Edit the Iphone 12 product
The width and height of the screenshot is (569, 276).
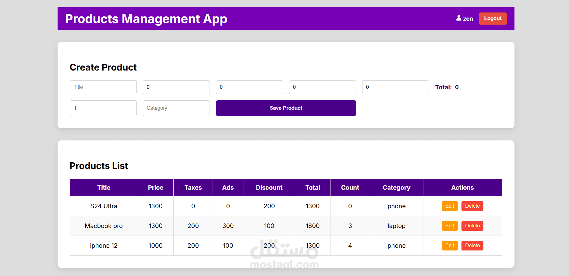coord(450,246)
